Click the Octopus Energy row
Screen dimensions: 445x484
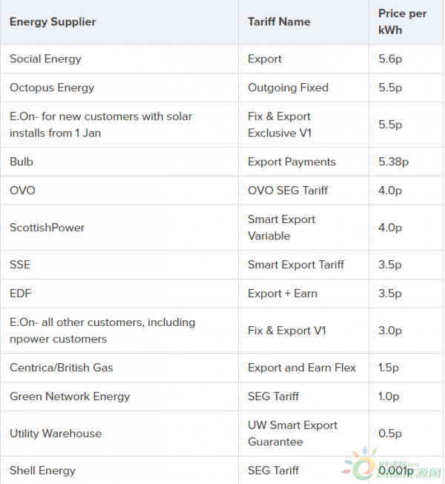coord(222,87)
